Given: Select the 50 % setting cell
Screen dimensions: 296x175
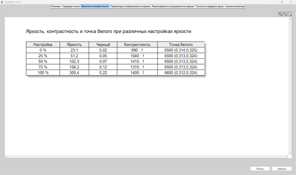Looking at the screenshot, I should (43, 61).
